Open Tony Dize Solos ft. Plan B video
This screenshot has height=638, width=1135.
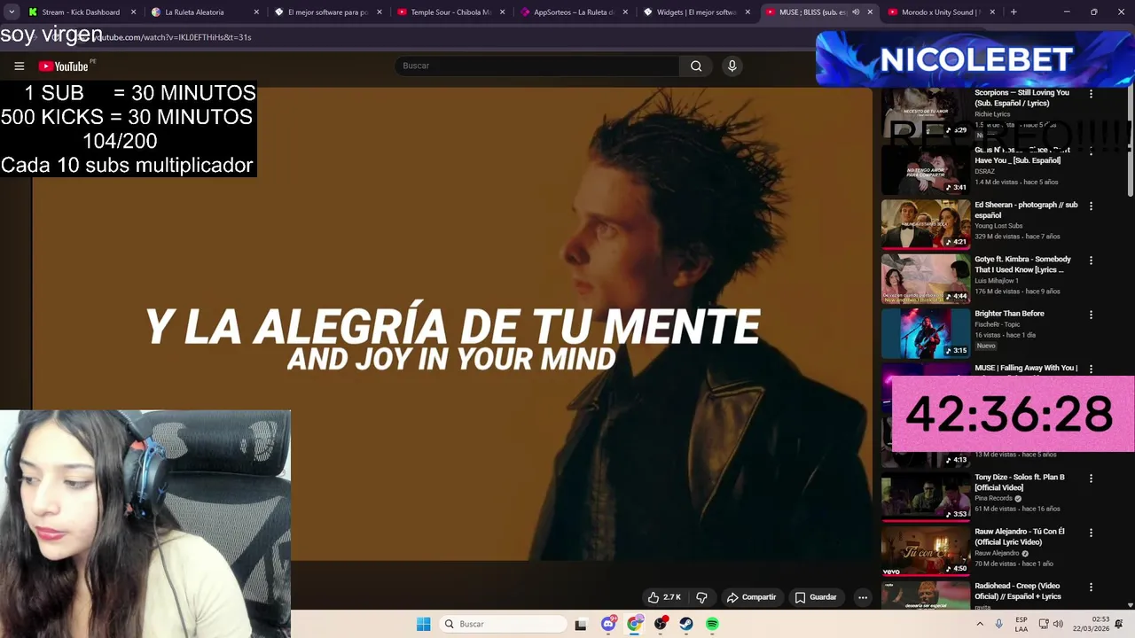(1020, 482)
